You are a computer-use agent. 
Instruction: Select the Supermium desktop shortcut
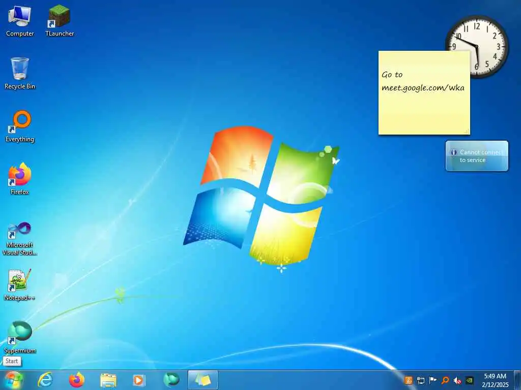point(20,338)
